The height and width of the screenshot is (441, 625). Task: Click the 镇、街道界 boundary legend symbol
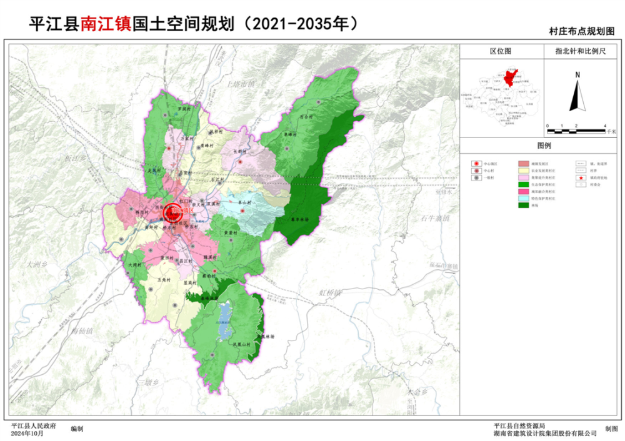[x=582, y=163]
